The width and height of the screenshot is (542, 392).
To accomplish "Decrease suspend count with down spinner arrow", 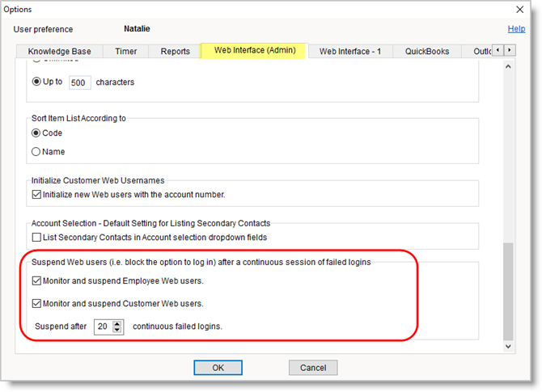I will [118, 330].
